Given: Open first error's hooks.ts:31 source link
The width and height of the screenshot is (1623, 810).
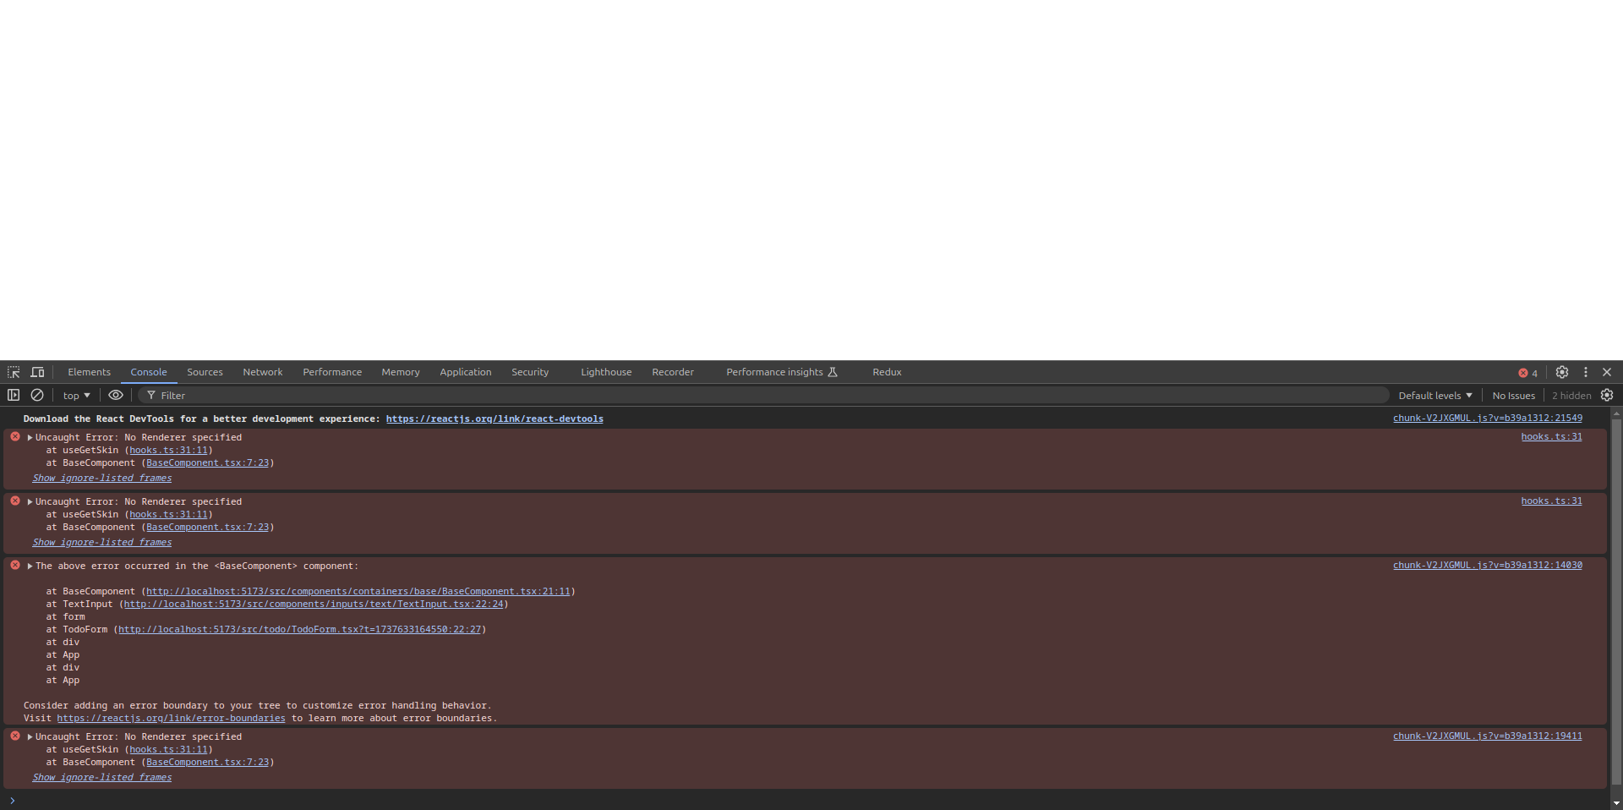Looking at the screenshot, I should click(x=1551, y=437).
